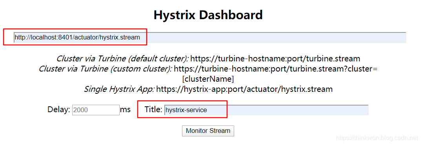Click "Single Hystrix App:" label

point(119,89)
